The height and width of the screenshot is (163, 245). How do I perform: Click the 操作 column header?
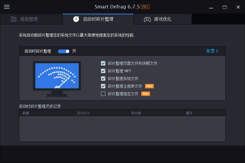(x=189, y=113)
